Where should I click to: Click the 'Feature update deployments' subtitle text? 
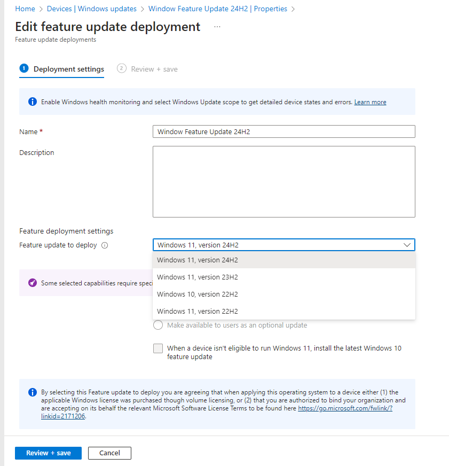(56, 40)
